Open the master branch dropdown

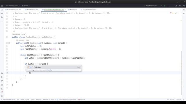click(26, 6)
